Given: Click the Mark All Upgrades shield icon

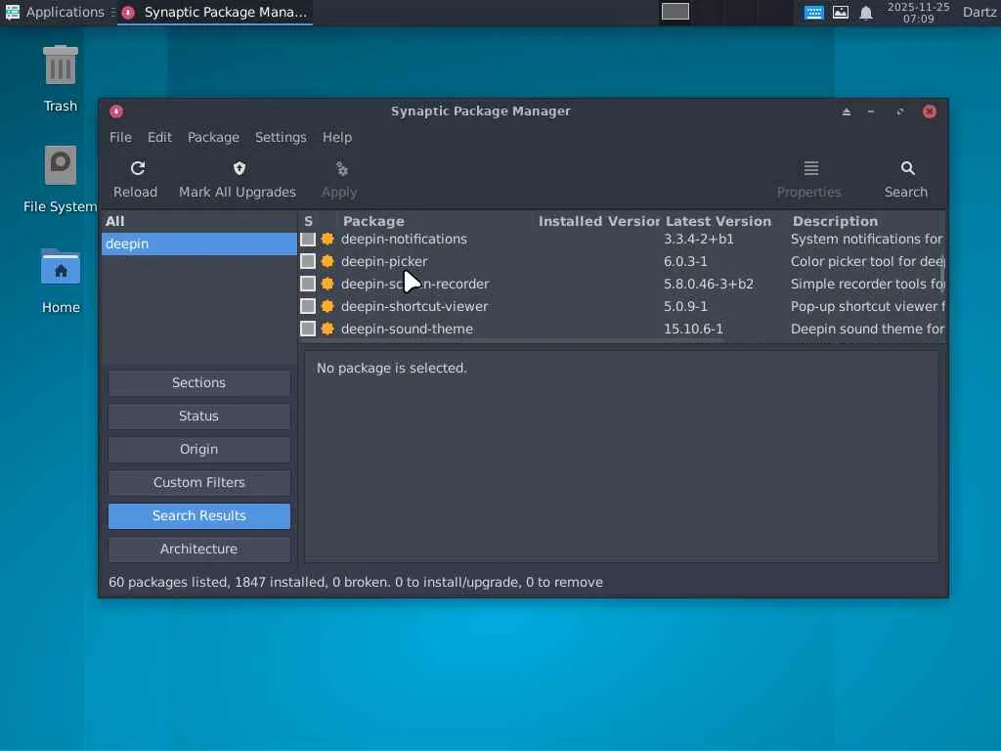Looking at the screenshot, I should click(239, 168).
